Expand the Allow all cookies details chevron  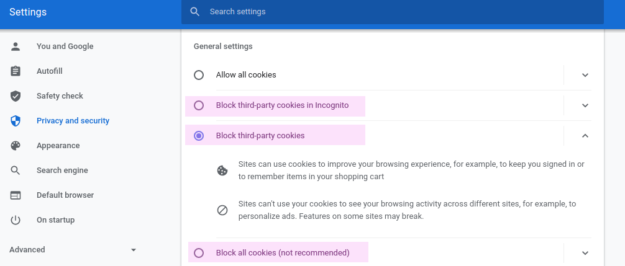click(585, 75)
